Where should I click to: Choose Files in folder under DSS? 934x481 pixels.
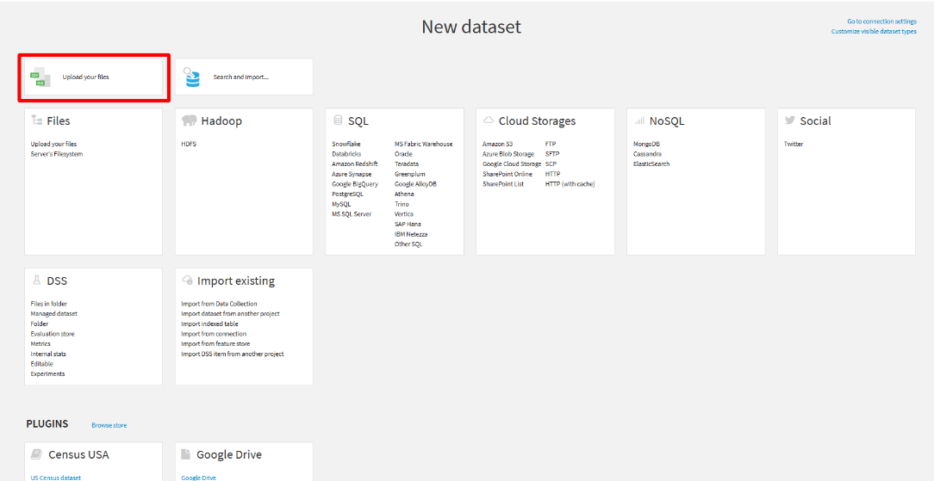[x=49, y=304]
